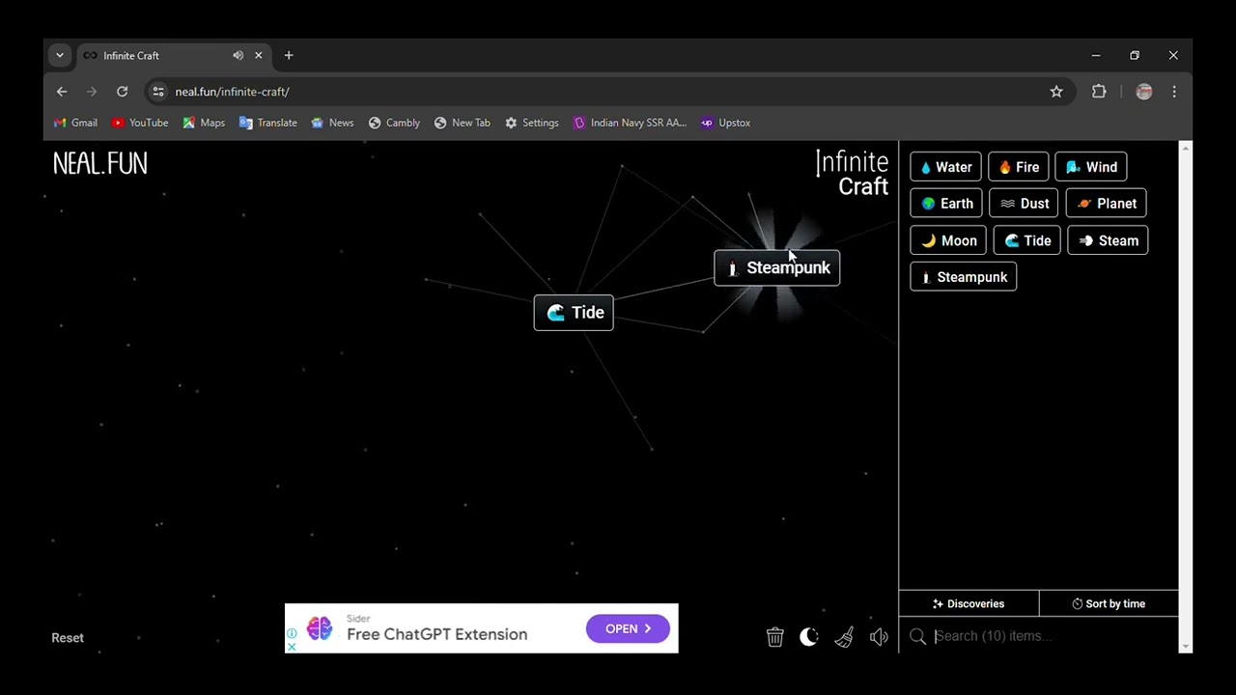Open the ad info icon
The image size is (1236, 695).
pos(292,634)
